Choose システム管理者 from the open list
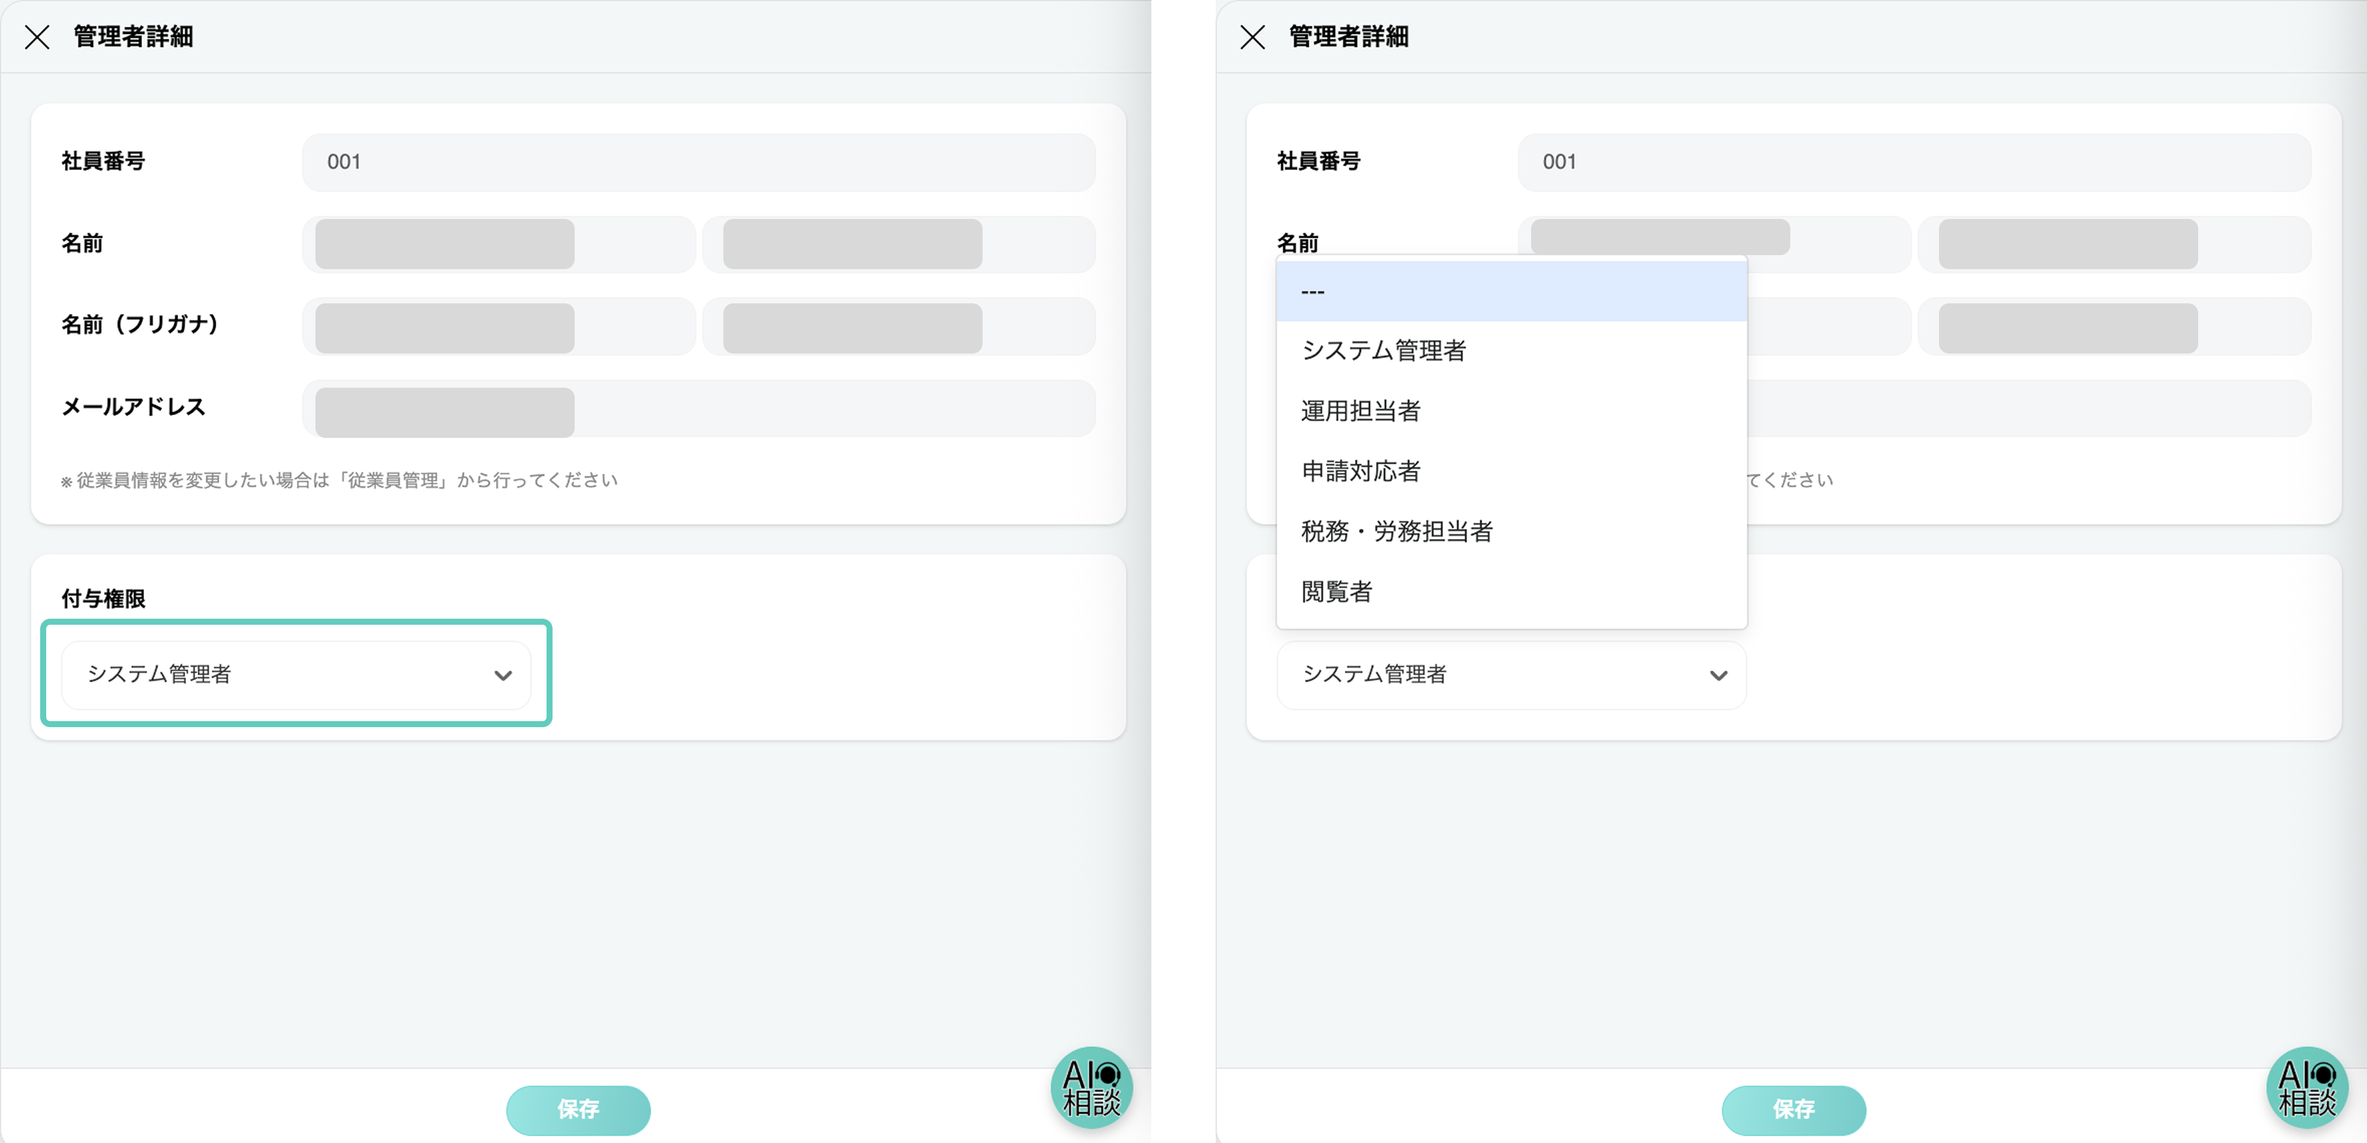The height and width of the screenshot is (1143, 2367). point(1384,350)
